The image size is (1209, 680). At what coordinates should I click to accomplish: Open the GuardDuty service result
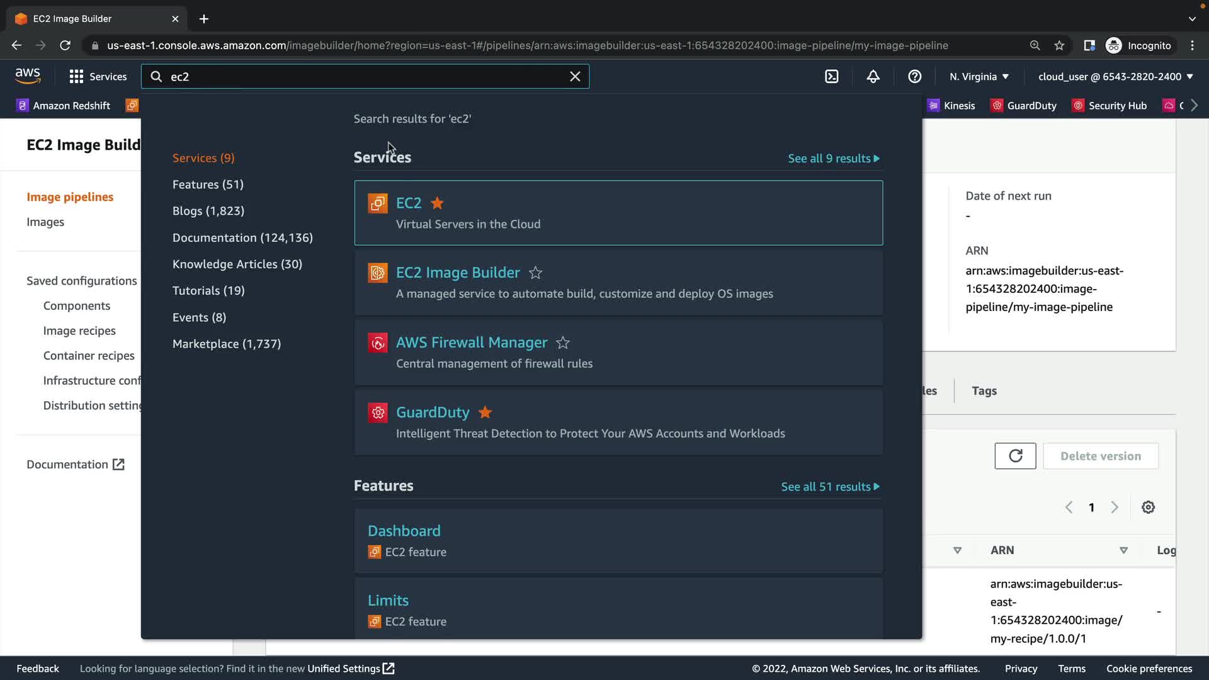433,412
